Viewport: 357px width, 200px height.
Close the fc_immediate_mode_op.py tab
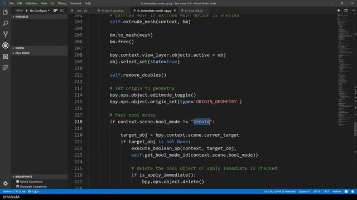[175, 11]
